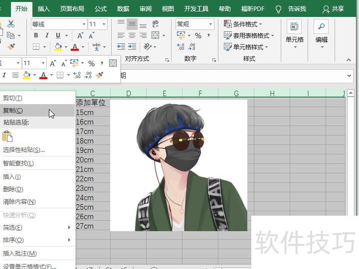Image resolution: width=359 pixels, height=269 pixels.
Task: Toggle middle vertical alignment in ribbon
Action: coord(132,24)
